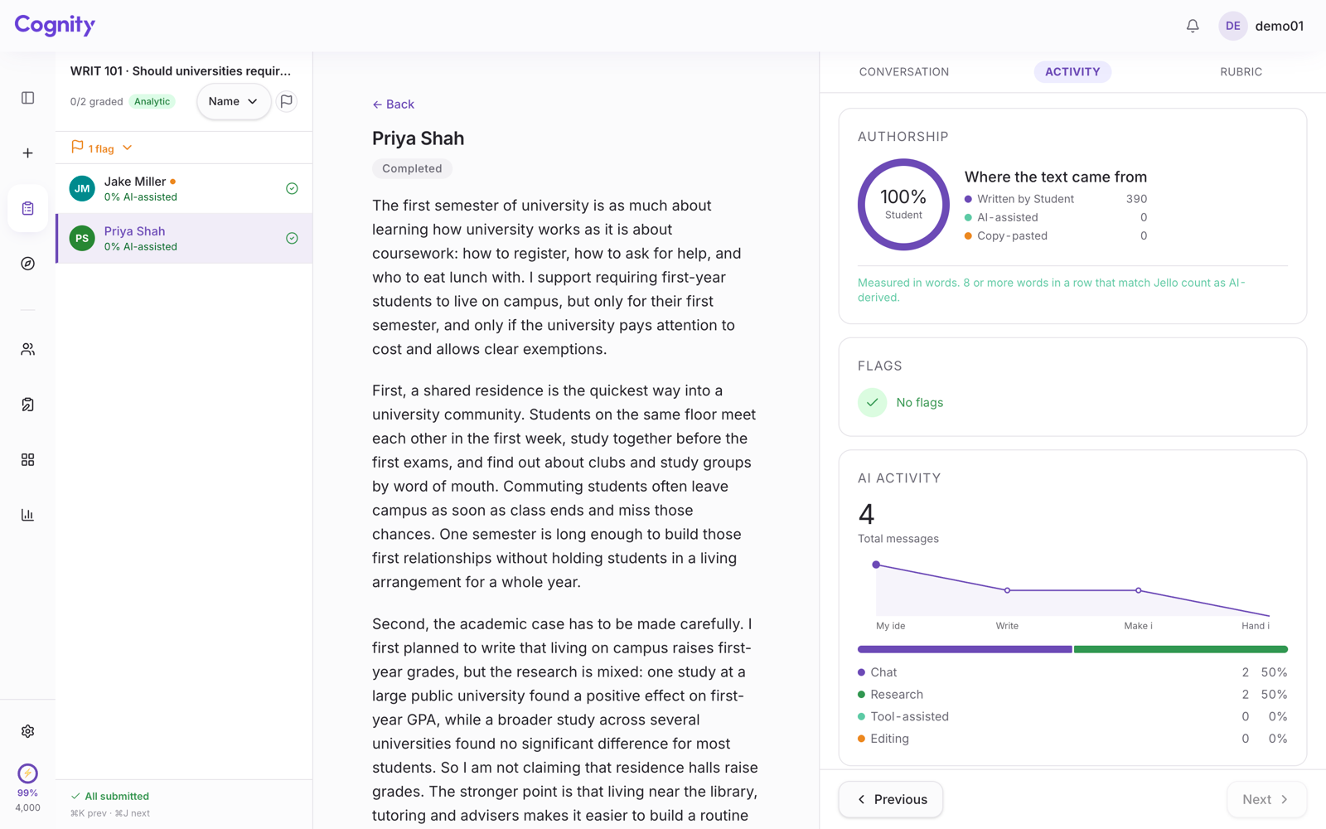Go back using the Back link
This screenshot has height=829, width=1326.
[x=393, y=104]
